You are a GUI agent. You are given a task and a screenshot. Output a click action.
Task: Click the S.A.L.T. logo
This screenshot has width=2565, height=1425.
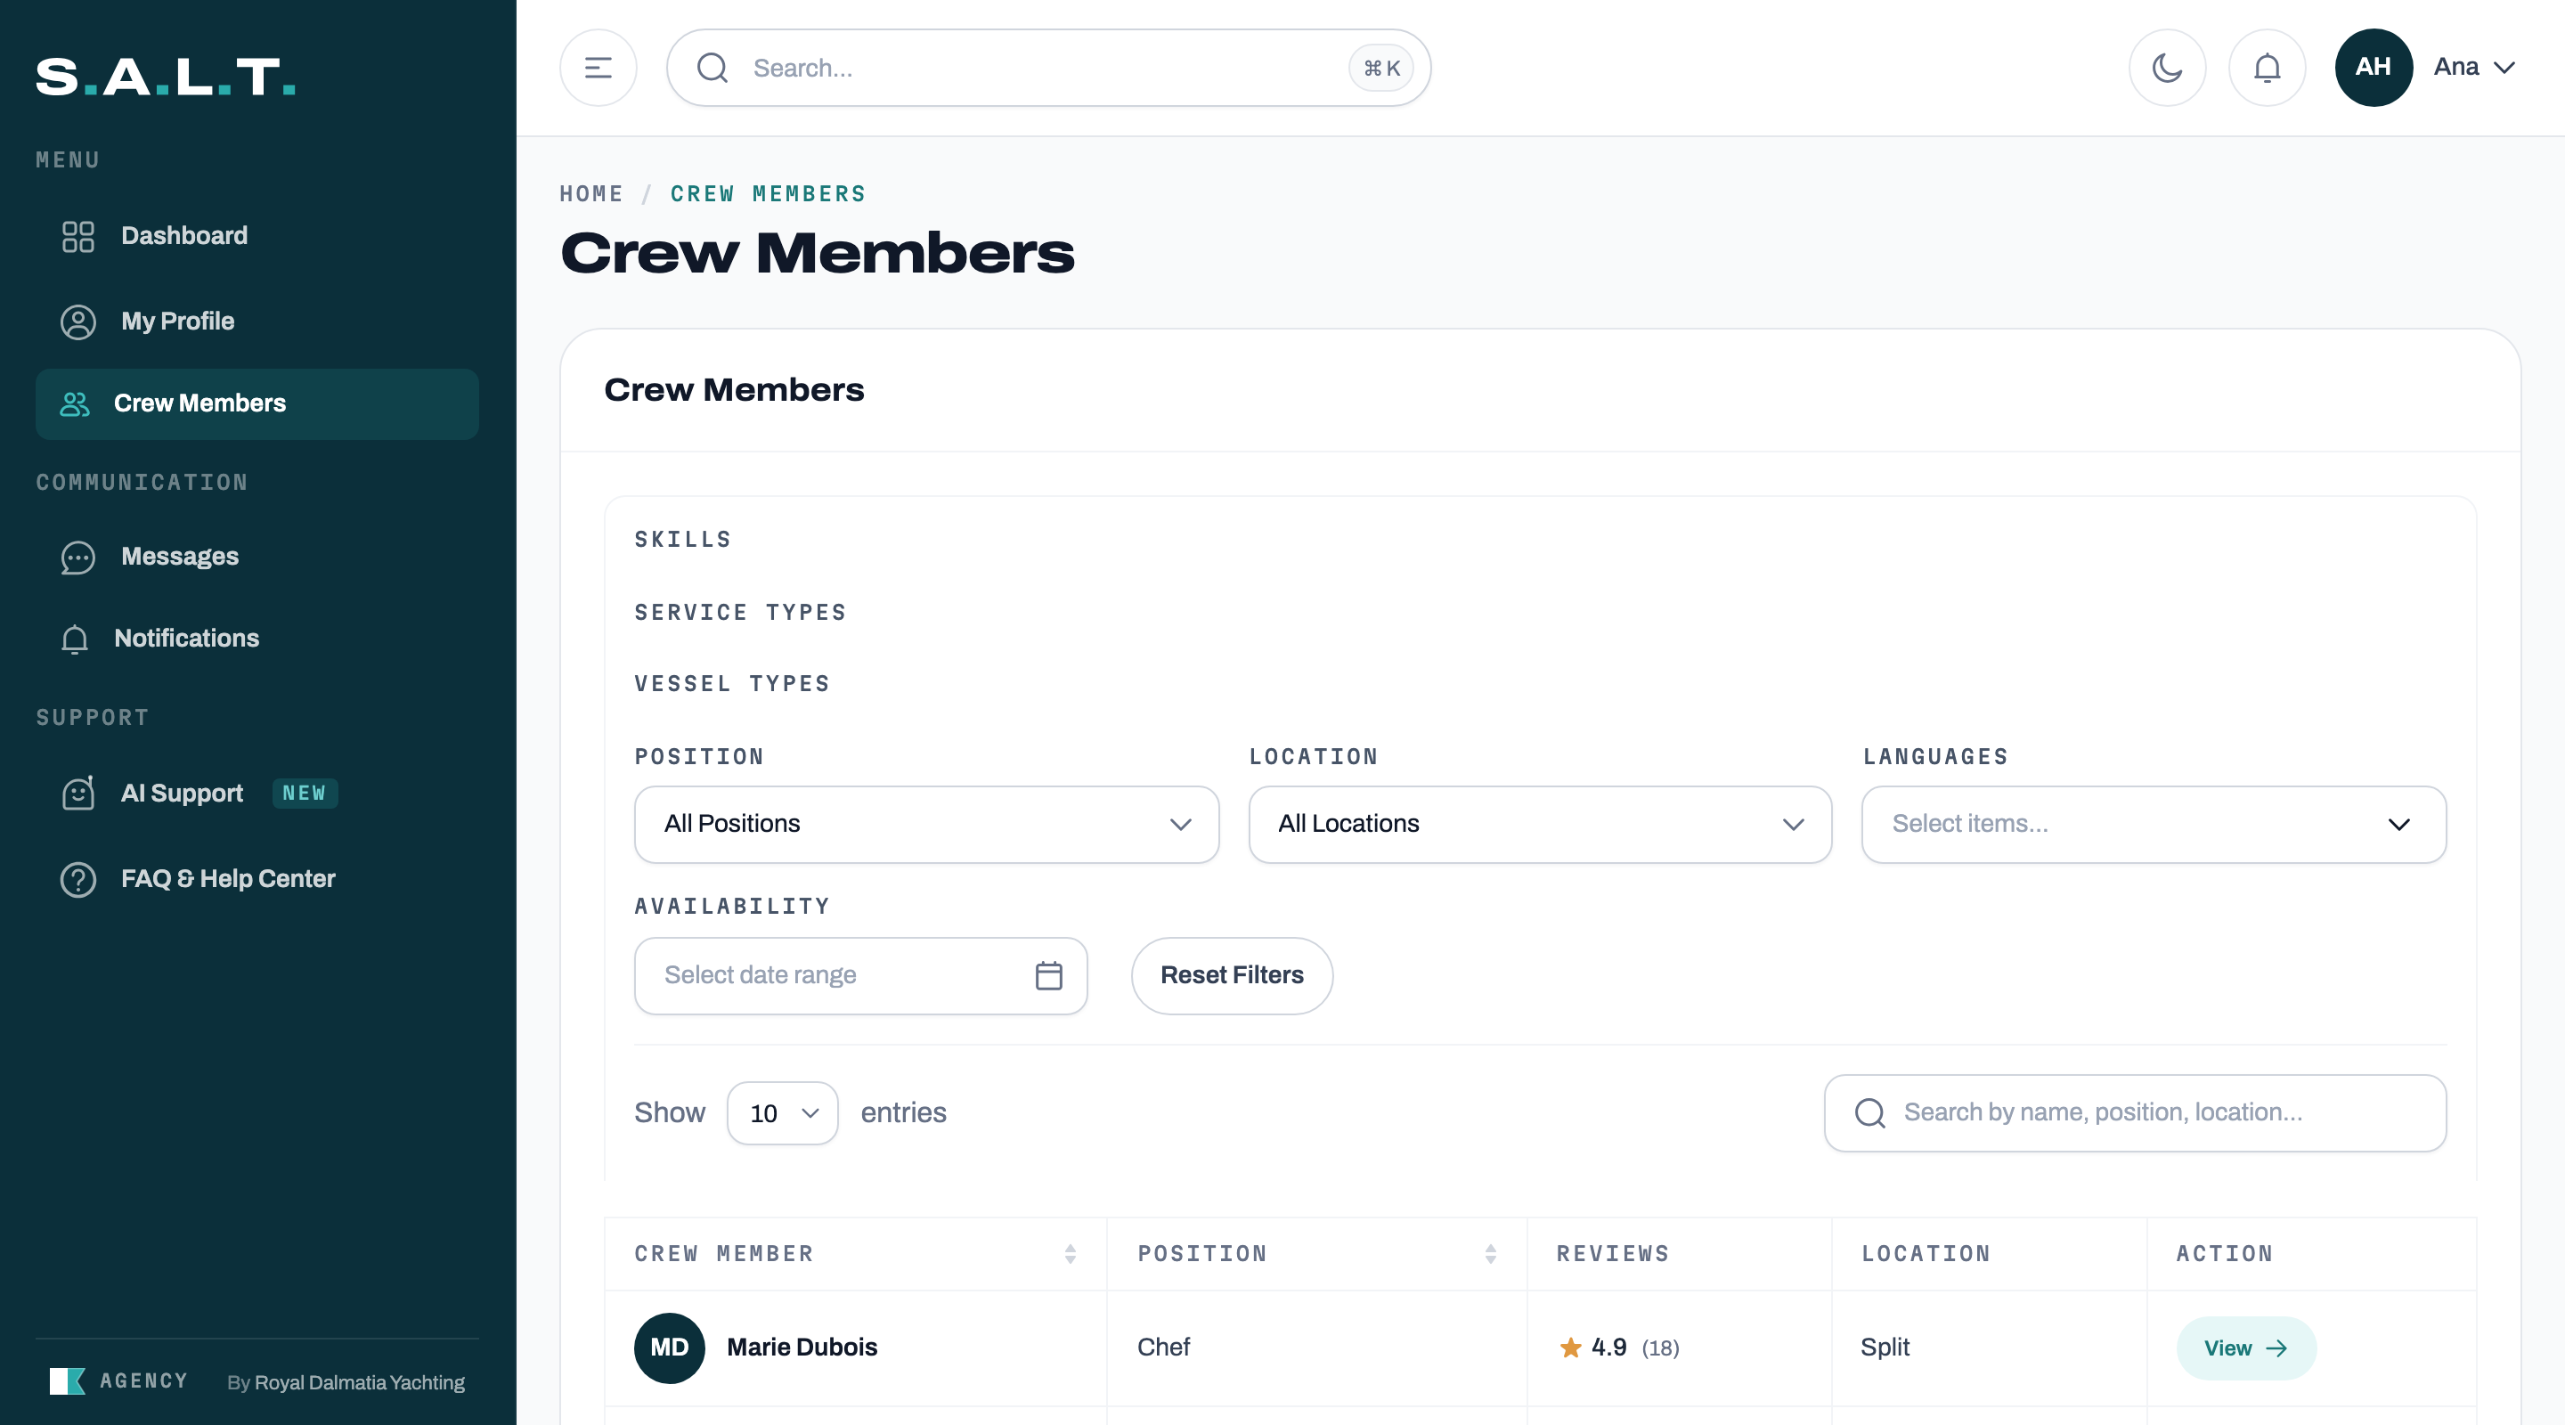point(166,76)
